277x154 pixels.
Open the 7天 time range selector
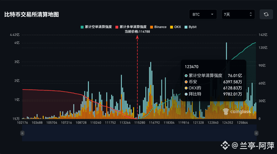click(238, 14)
